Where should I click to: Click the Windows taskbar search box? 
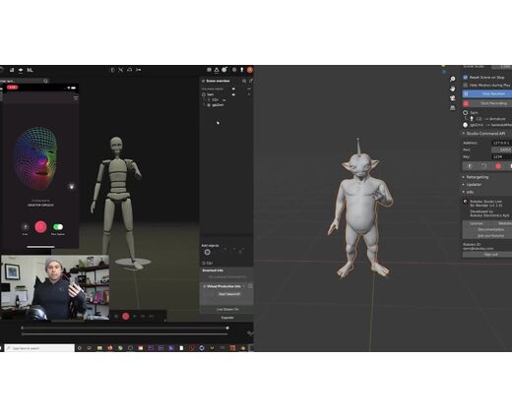39,348
